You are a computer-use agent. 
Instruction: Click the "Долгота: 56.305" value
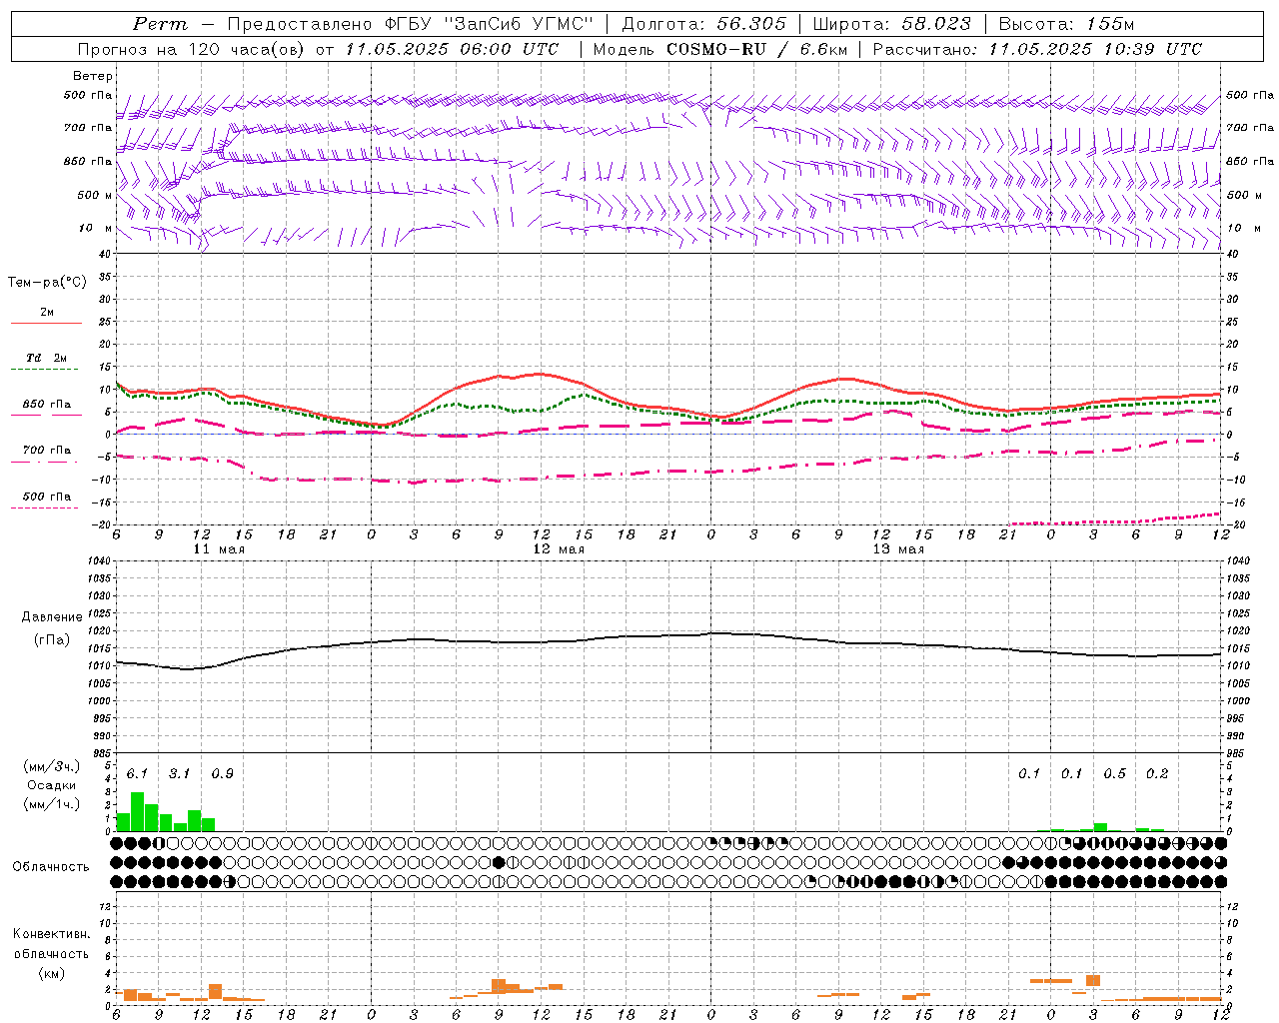tap(703, 24)
